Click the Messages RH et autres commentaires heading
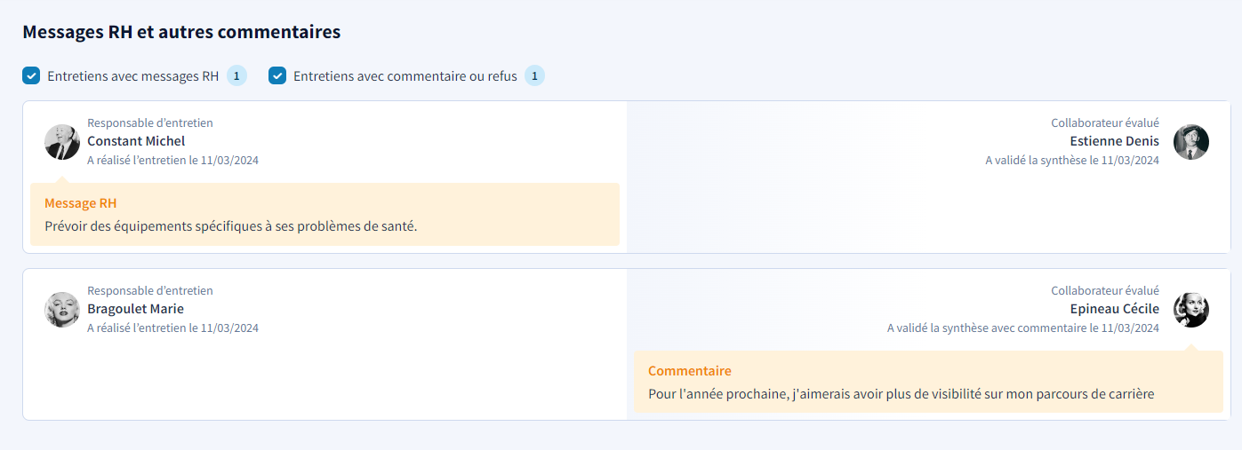The image size is (1242, 450). tap(181, 32)
